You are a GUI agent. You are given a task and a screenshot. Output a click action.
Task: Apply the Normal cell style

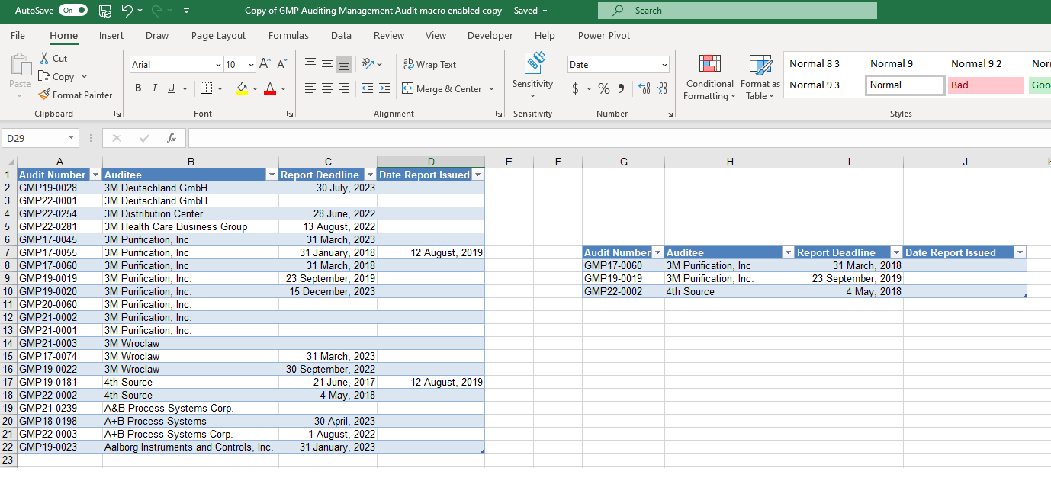(905, 85)
